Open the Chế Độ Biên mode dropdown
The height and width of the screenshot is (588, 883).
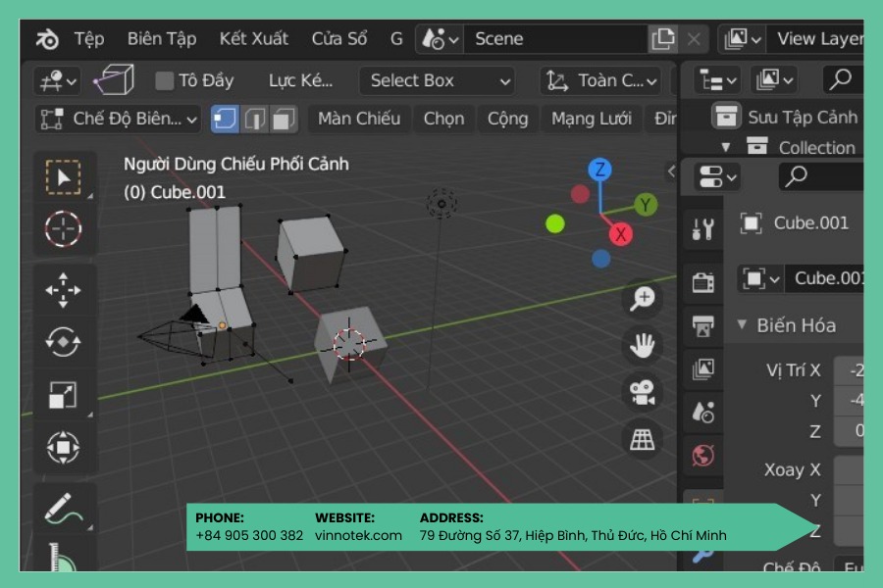[x=119, y=120]
